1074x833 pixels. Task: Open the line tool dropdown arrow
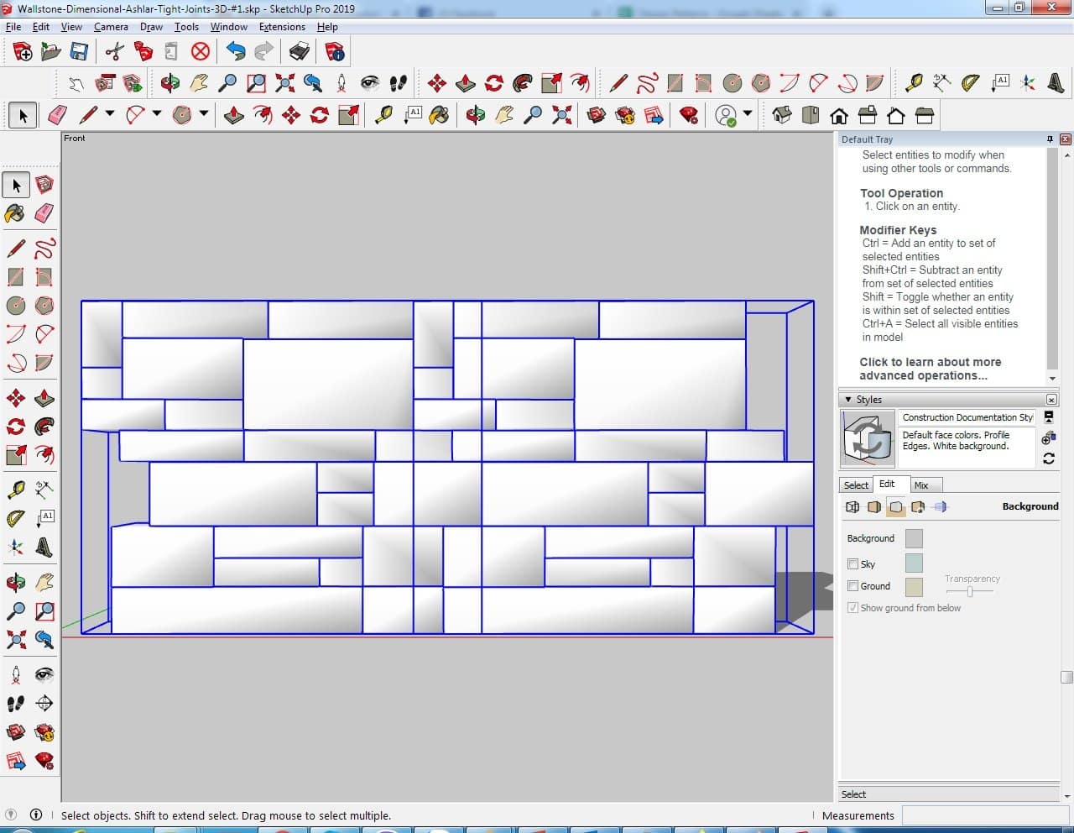click(x=109, y=114)
